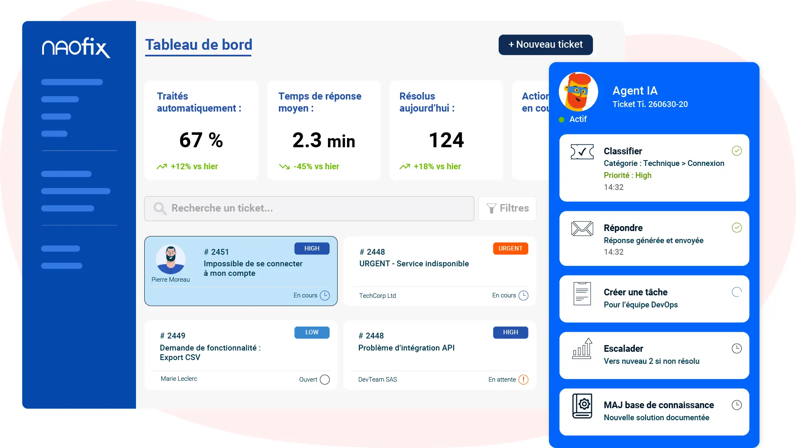Click the clock icon on Escalader
Image resolution: width=796 pixels, height=448 pixels.
pyautogui.click(x=737, y=348)
